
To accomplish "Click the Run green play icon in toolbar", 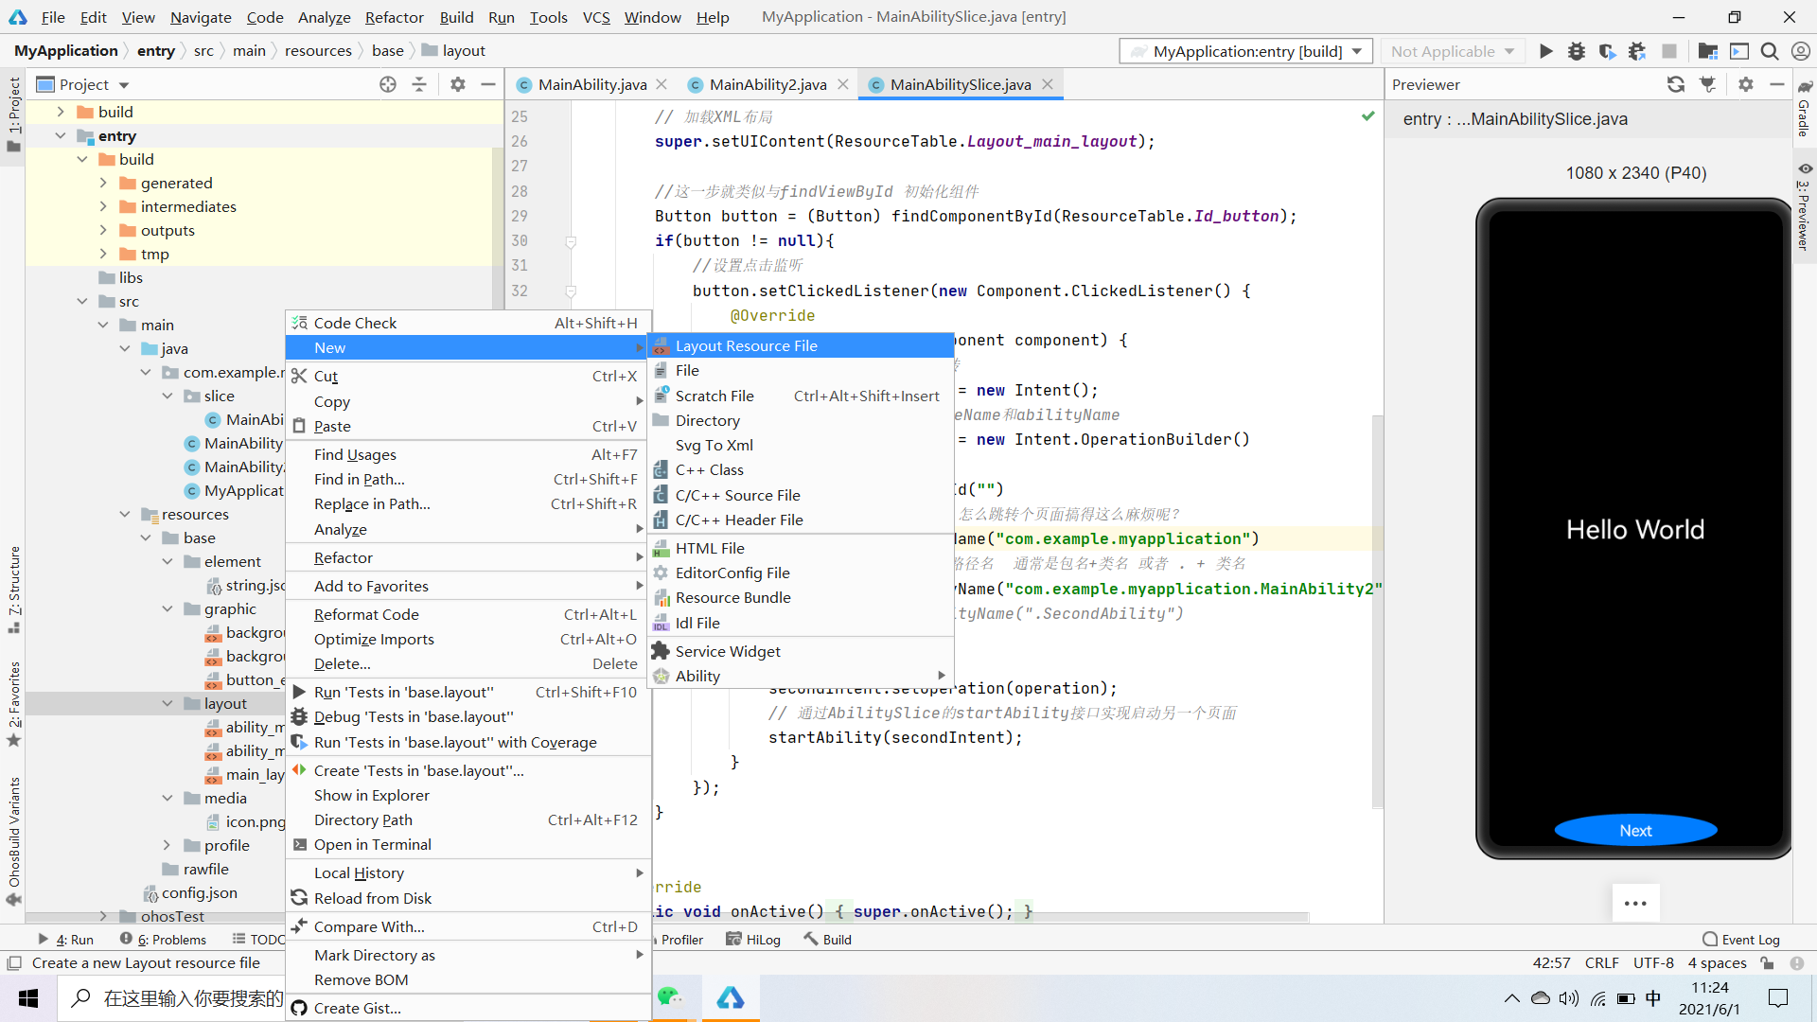I will pos(1545,51).
